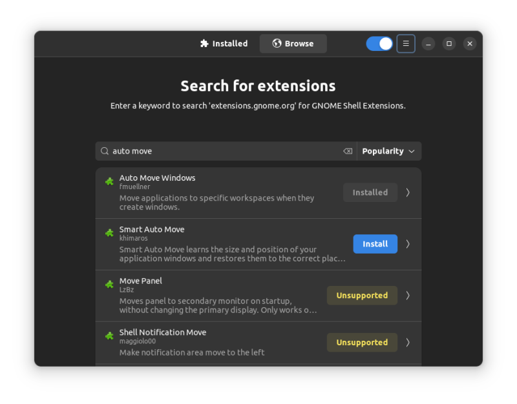Image resolution: width=517 pixels, height=404 pixels.
Task: Focus the 'auto move' search field
Action: pos(226,151)
